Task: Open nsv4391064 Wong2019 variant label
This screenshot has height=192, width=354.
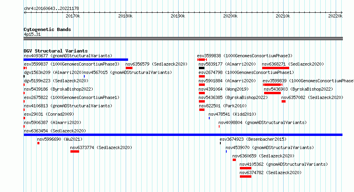Action: (224, 89)
